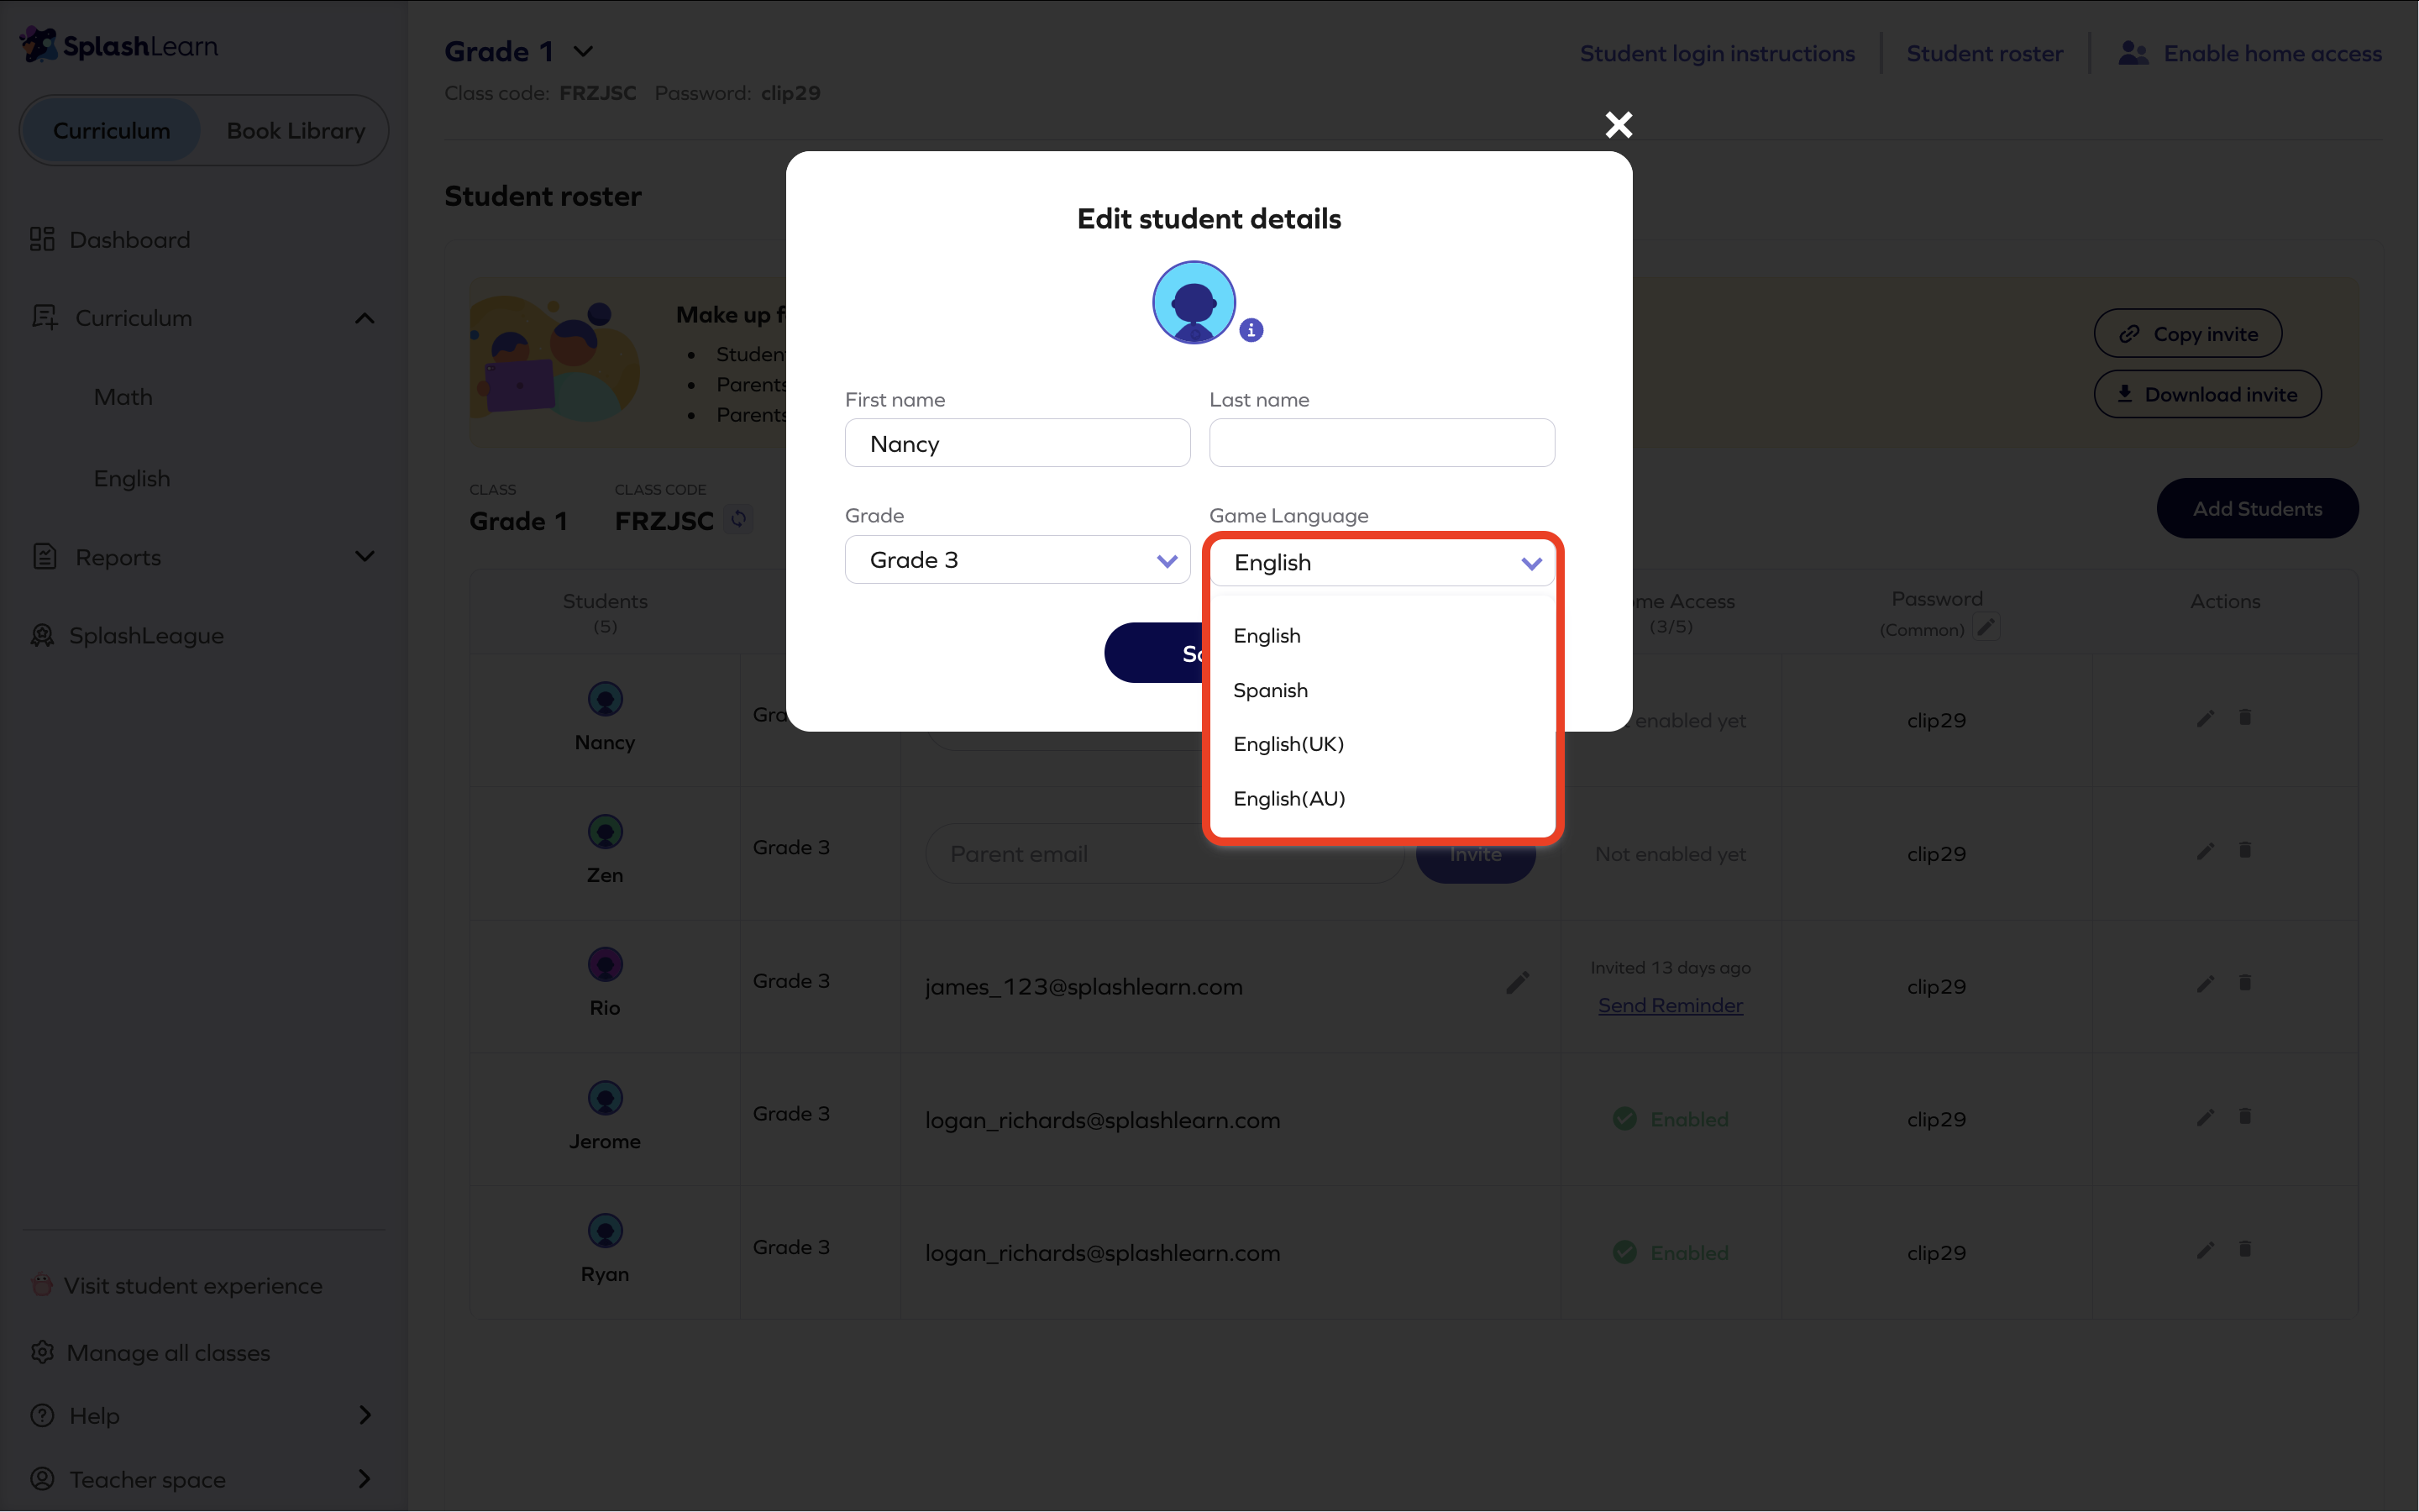
Task: Click the edit pencil for Jerome
Action: click(x=2205, y=1118)
